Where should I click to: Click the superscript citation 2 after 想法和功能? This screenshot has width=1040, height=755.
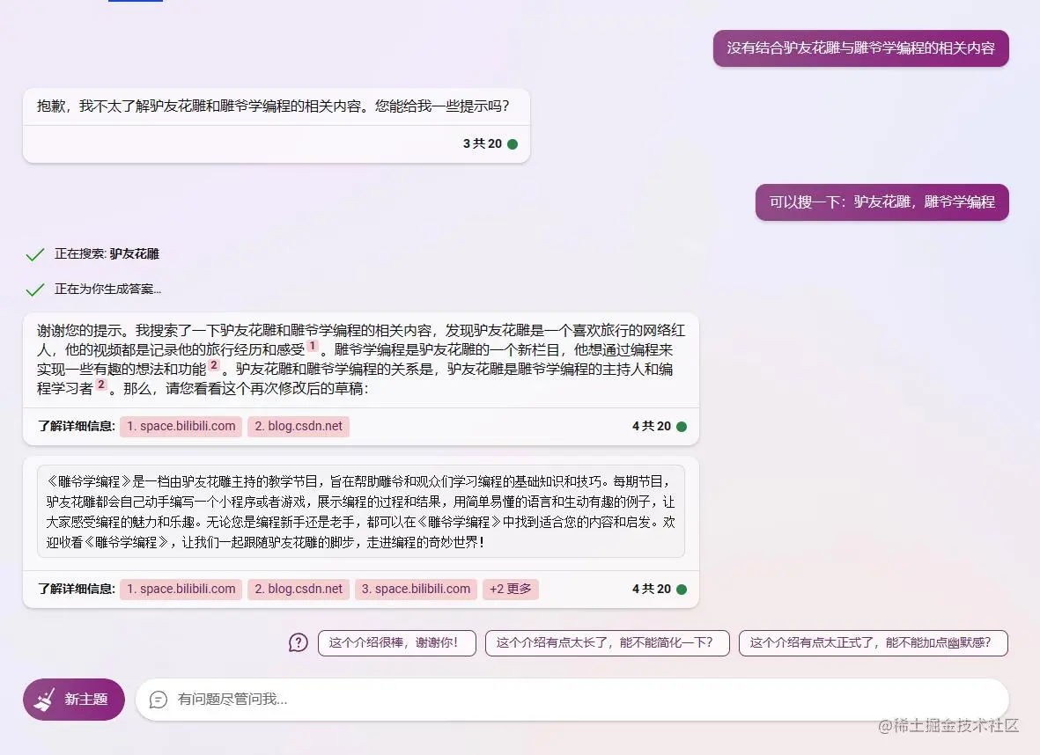[214, 365]
